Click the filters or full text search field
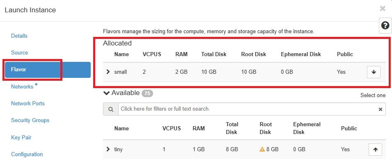The width and height of the screenshot is (392, 159). (x=248, y=109)
